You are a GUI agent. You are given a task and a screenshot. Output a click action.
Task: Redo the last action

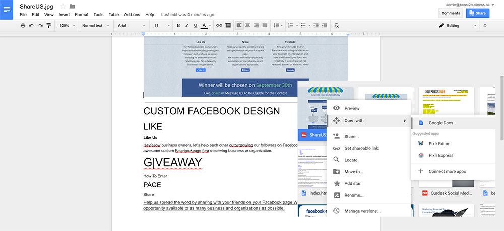pos(40,25)
